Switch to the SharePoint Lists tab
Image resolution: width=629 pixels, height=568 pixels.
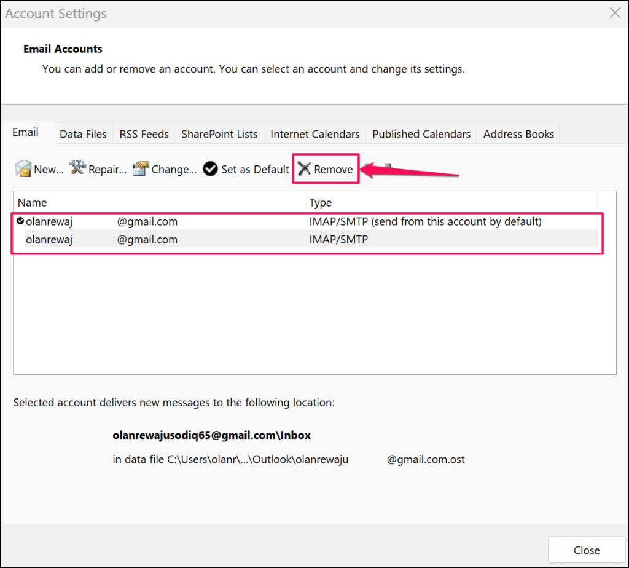pos(219,134)
